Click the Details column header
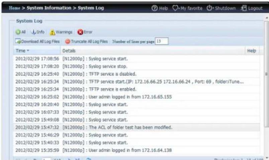The height and width of the screenshot is (160, 269). [x=153, y=51]
